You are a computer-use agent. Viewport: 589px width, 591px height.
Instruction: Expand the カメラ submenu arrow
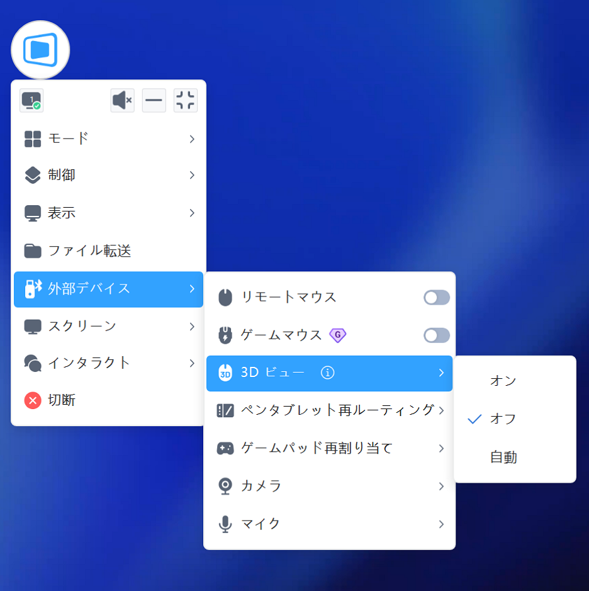coord(441,487)
